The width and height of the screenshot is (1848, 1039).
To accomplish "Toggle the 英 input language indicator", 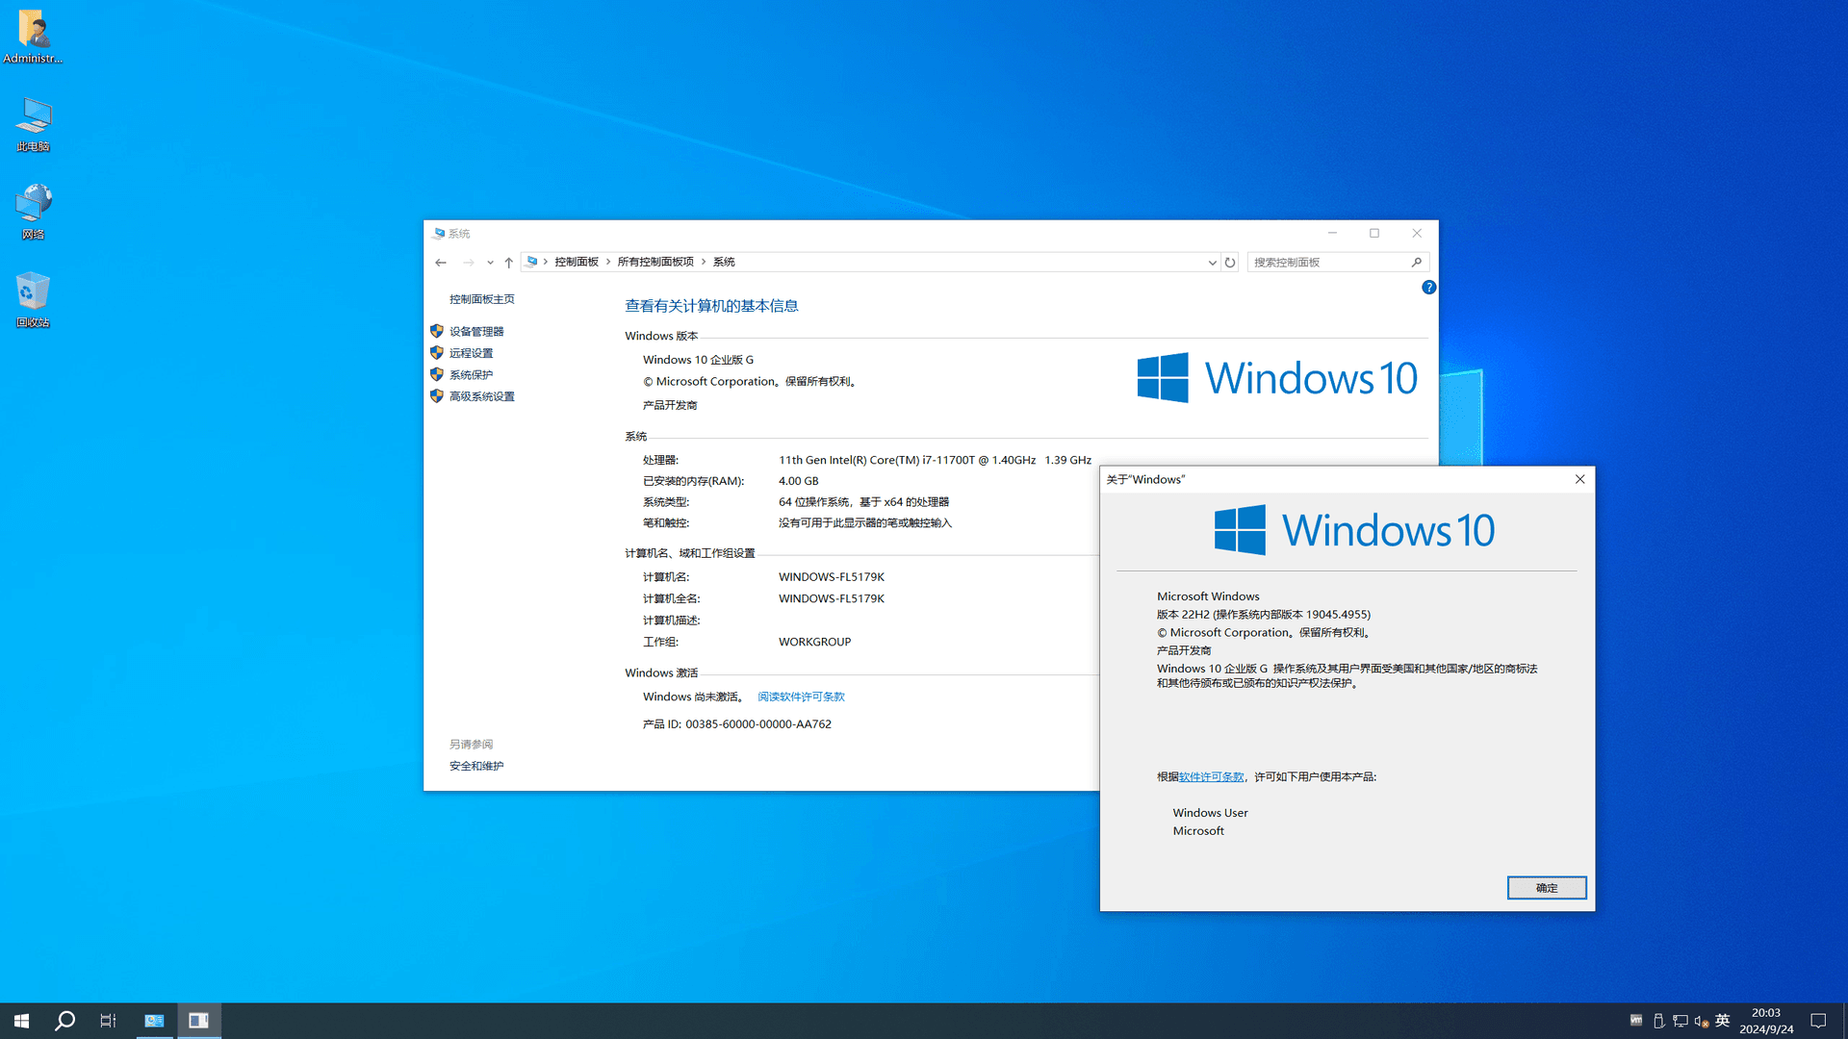I will (x=1723, y=1021).
